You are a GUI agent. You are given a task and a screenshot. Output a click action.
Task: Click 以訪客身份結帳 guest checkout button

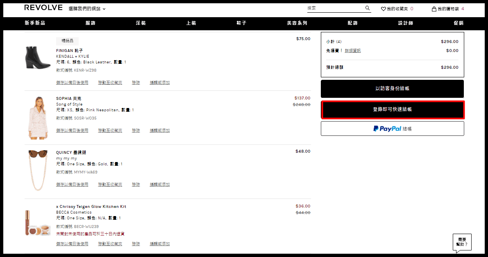392,88
